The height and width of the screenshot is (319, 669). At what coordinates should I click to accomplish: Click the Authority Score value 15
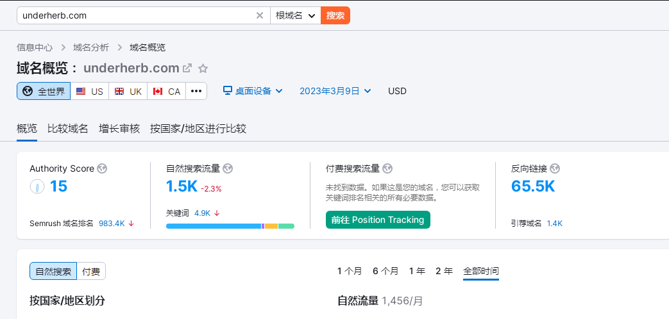58,186
